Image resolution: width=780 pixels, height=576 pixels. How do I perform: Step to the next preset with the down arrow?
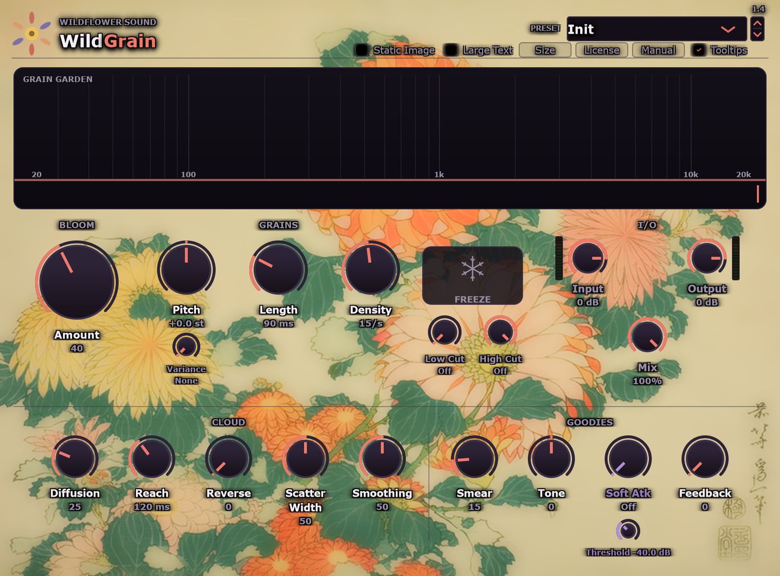pyautogui.click(x=757, y=35)
